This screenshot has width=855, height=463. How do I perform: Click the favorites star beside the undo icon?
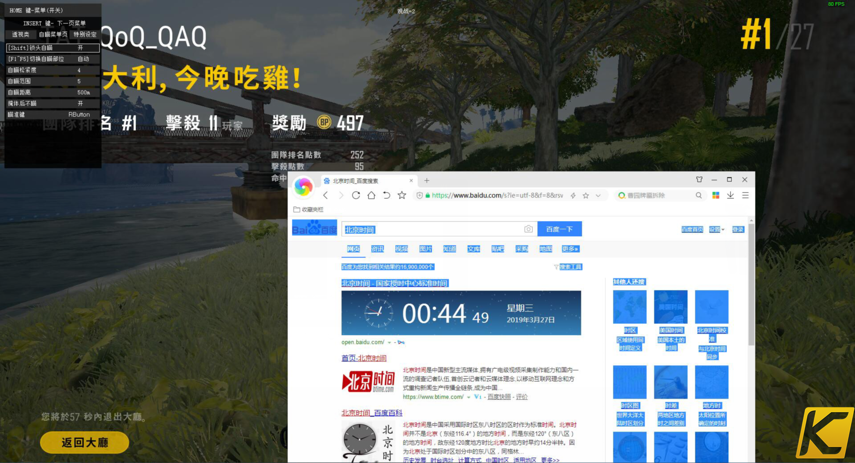click(x=402, y=195)
